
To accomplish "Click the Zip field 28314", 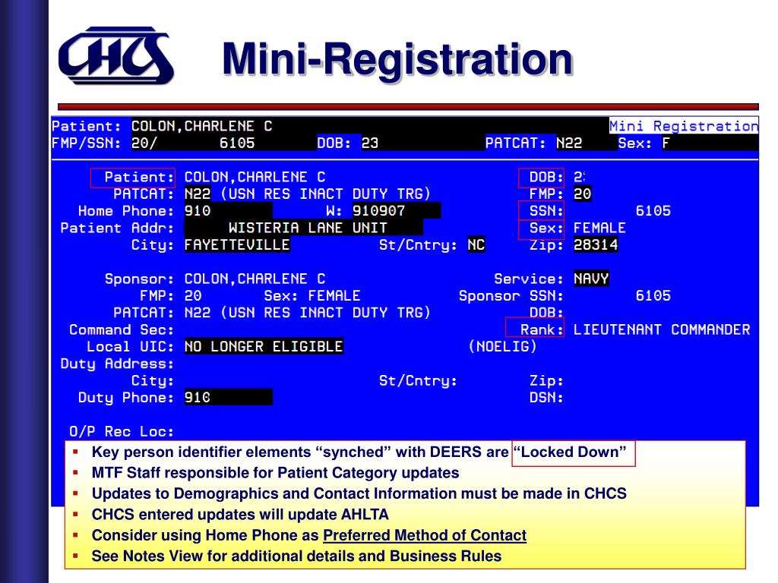I will coord(596,245).
